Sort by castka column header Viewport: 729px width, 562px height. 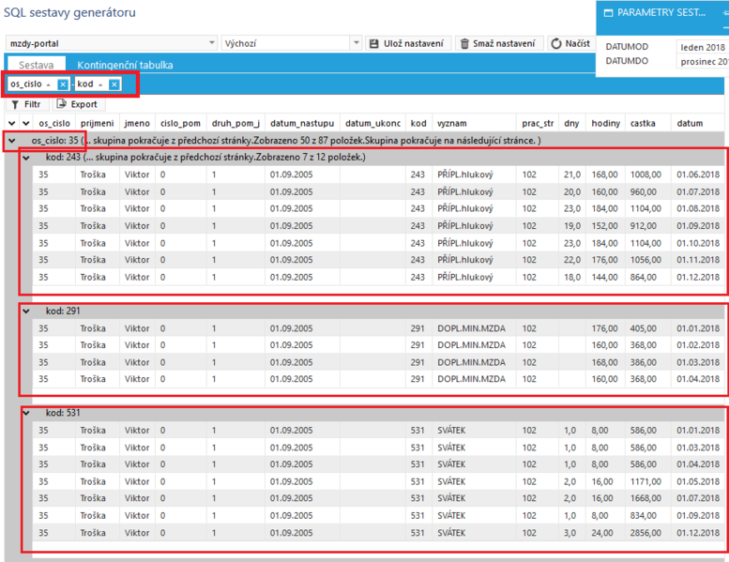(648, 123)
